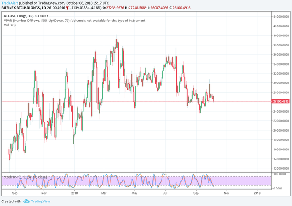Click the 30000.0000 price axis label
This screenshot has width=292, height=206.
(281, 83)
